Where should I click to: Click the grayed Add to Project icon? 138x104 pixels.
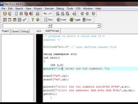(82, 14)
